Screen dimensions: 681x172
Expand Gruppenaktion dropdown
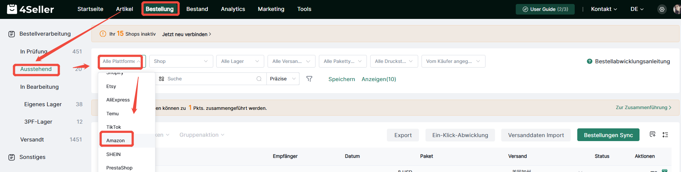click(202, 135)
